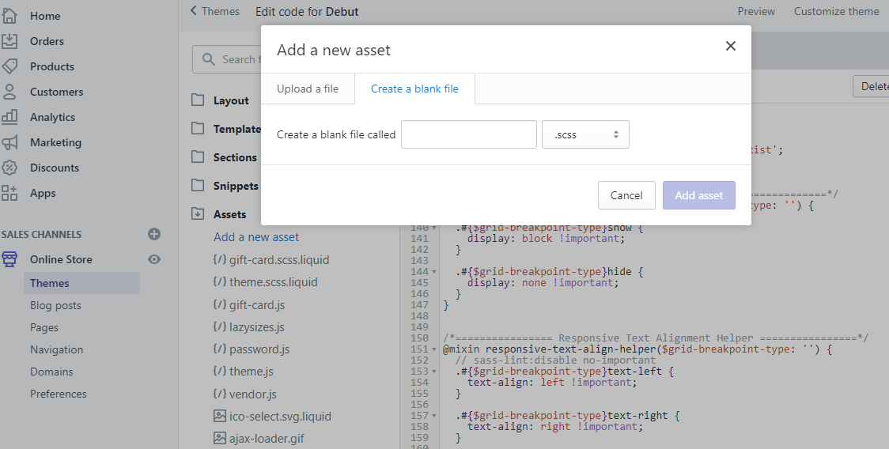
Task: Click the Cancel button
Action: coord(626,195)
